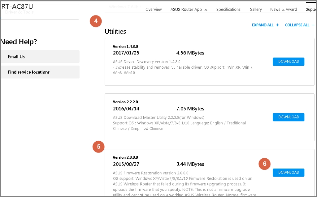Click the 4.56 MBytes file size
317x197 pixels.
[190, 53]
